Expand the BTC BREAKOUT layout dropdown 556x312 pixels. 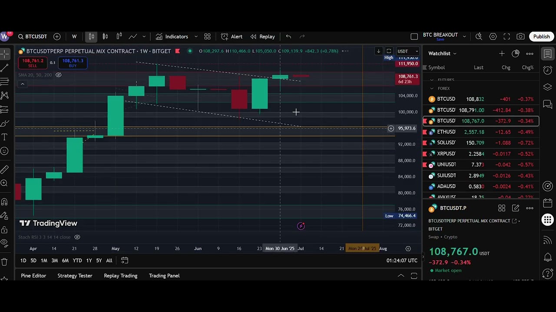464,37
